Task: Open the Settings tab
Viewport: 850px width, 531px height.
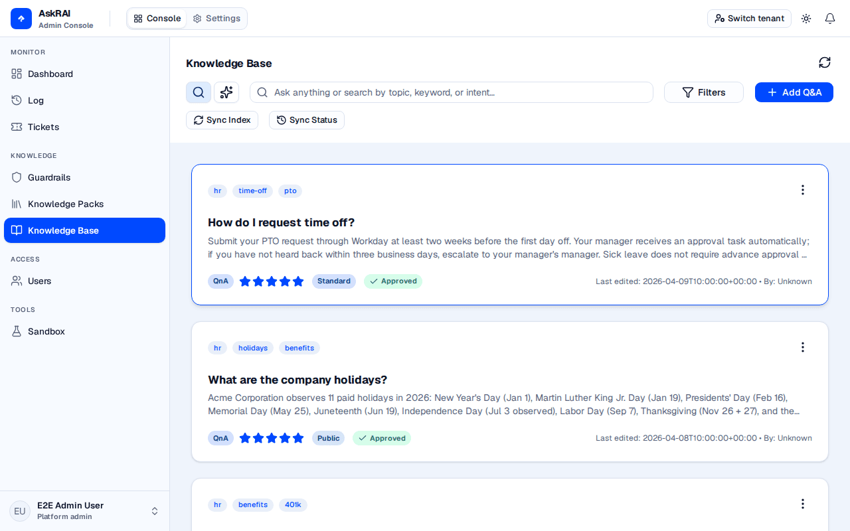Action: coord(216,19)
